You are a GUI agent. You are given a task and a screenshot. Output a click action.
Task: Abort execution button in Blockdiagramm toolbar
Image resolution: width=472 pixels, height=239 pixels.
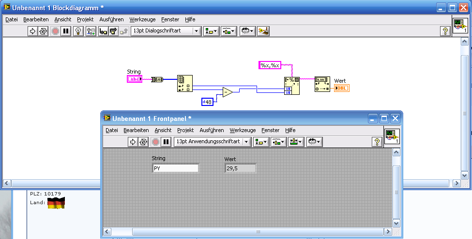pyautogui.click(x=55, y=31)
